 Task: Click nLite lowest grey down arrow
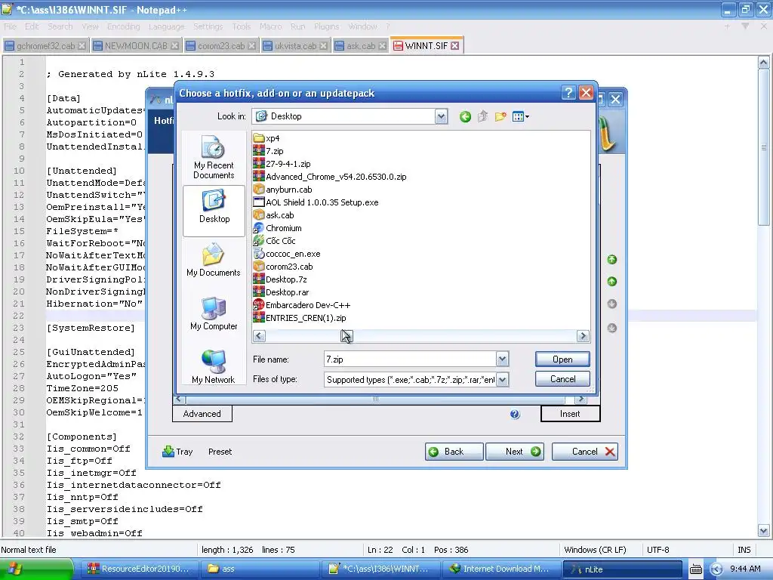click(x=611, y=328)
